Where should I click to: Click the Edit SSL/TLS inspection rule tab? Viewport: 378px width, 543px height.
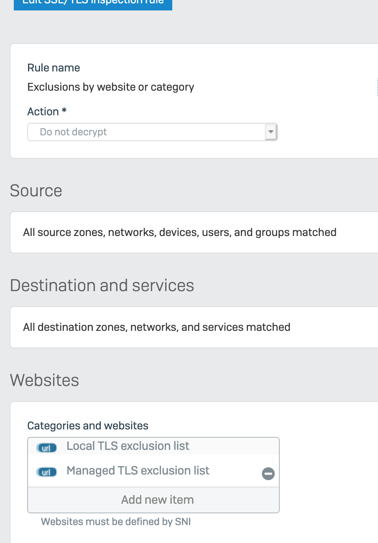[93, 5]
